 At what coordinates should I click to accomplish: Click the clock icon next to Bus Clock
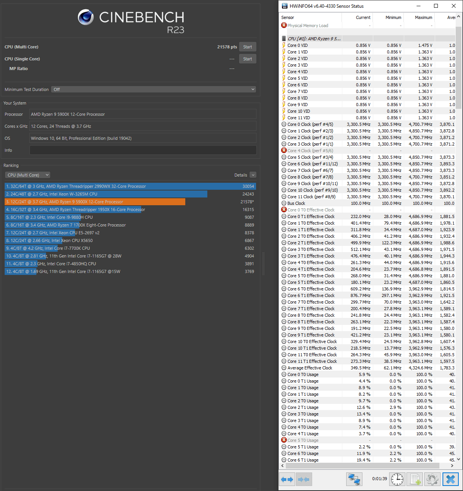[284, 203]
